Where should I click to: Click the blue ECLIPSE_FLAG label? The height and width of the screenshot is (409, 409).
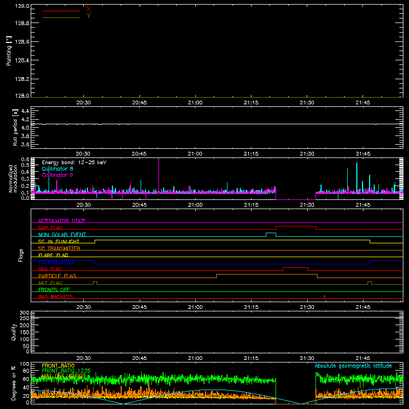point(56,262)
